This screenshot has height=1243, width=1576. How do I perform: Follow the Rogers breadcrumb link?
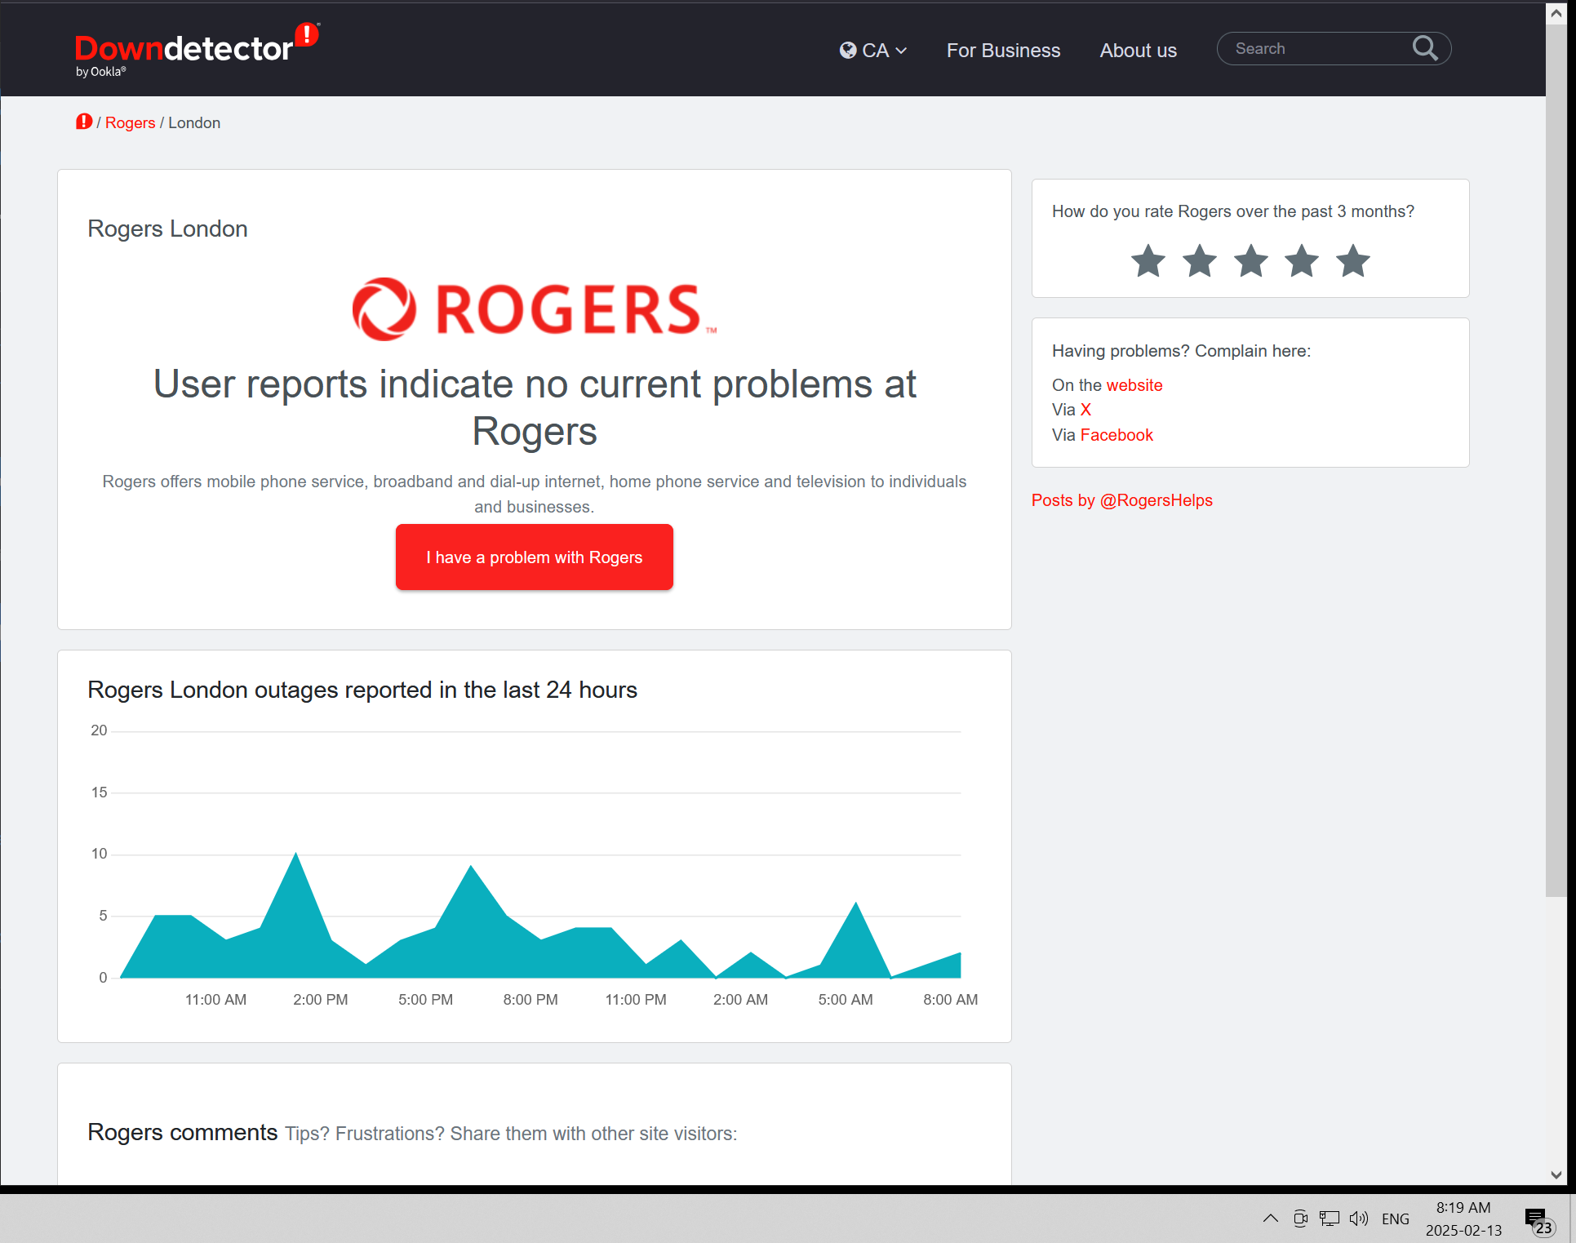[130, 122]
